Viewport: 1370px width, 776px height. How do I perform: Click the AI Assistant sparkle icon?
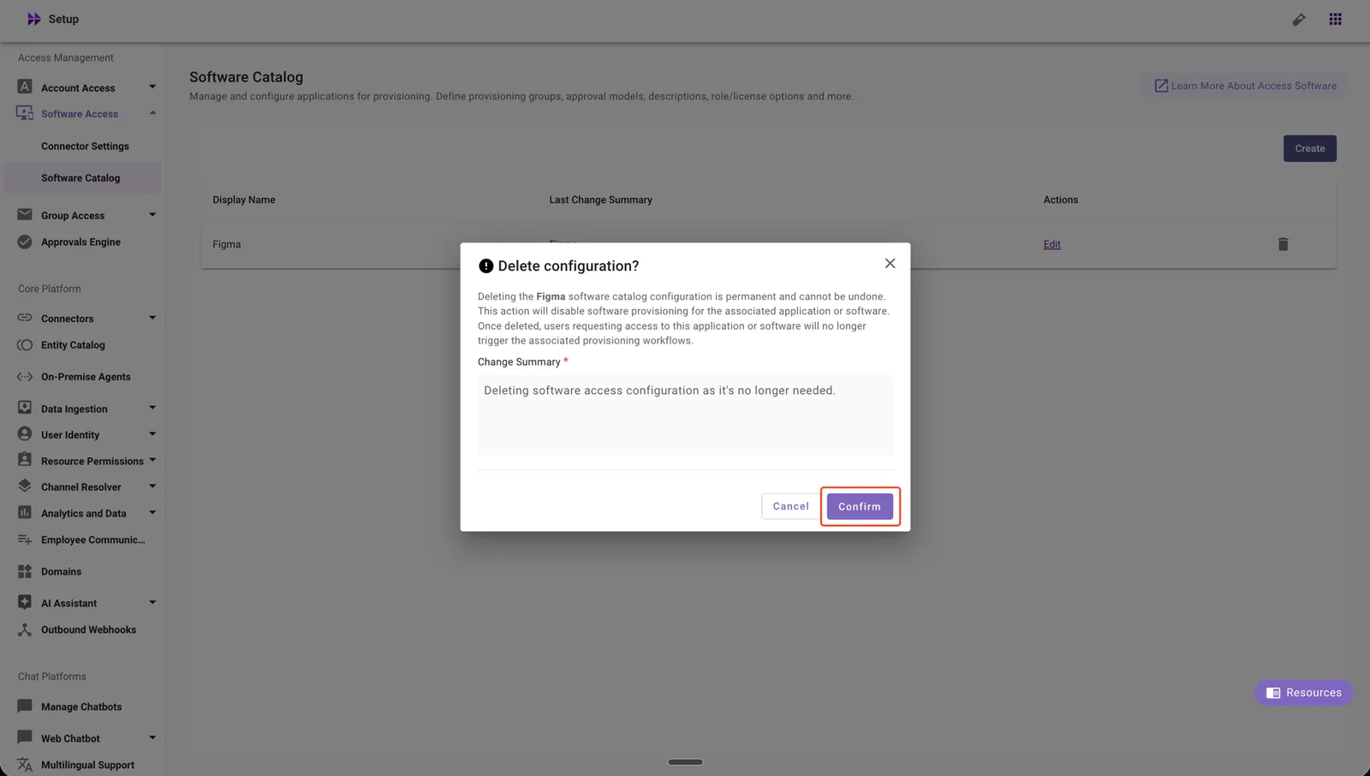coord(25,602)
